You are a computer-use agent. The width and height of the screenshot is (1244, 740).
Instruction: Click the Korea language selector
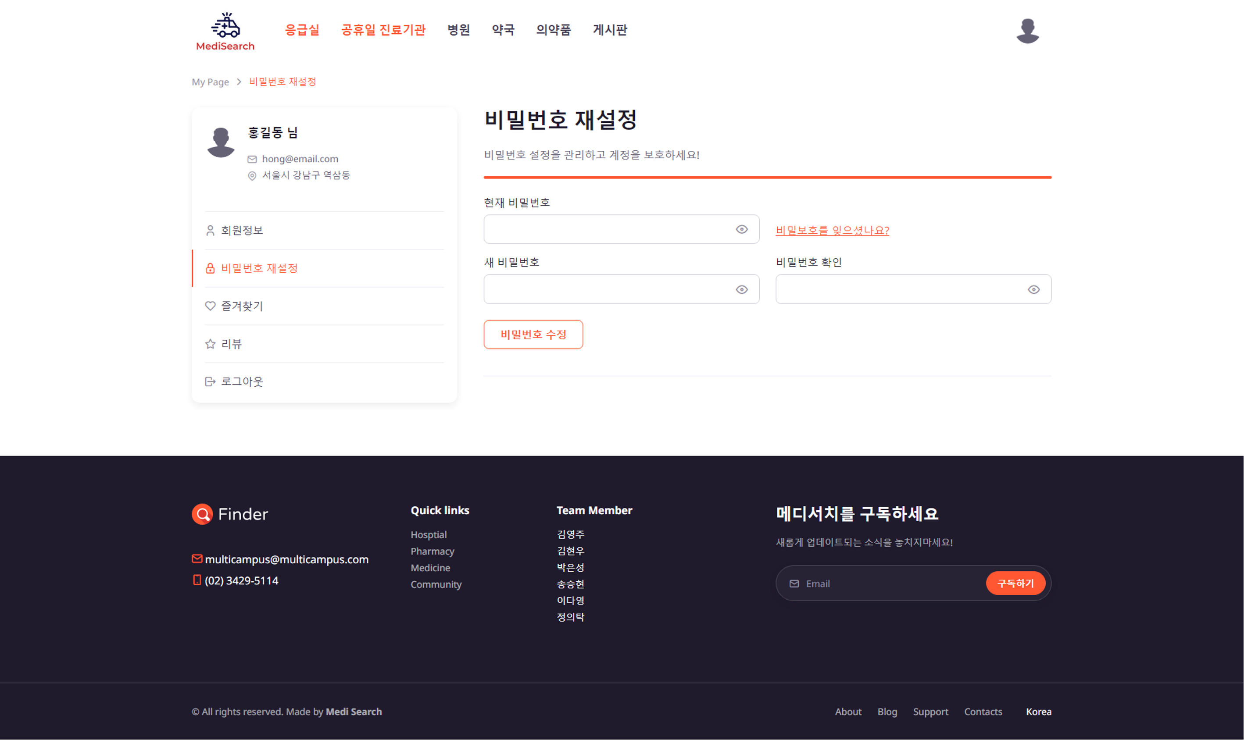tap(1039, 712)
